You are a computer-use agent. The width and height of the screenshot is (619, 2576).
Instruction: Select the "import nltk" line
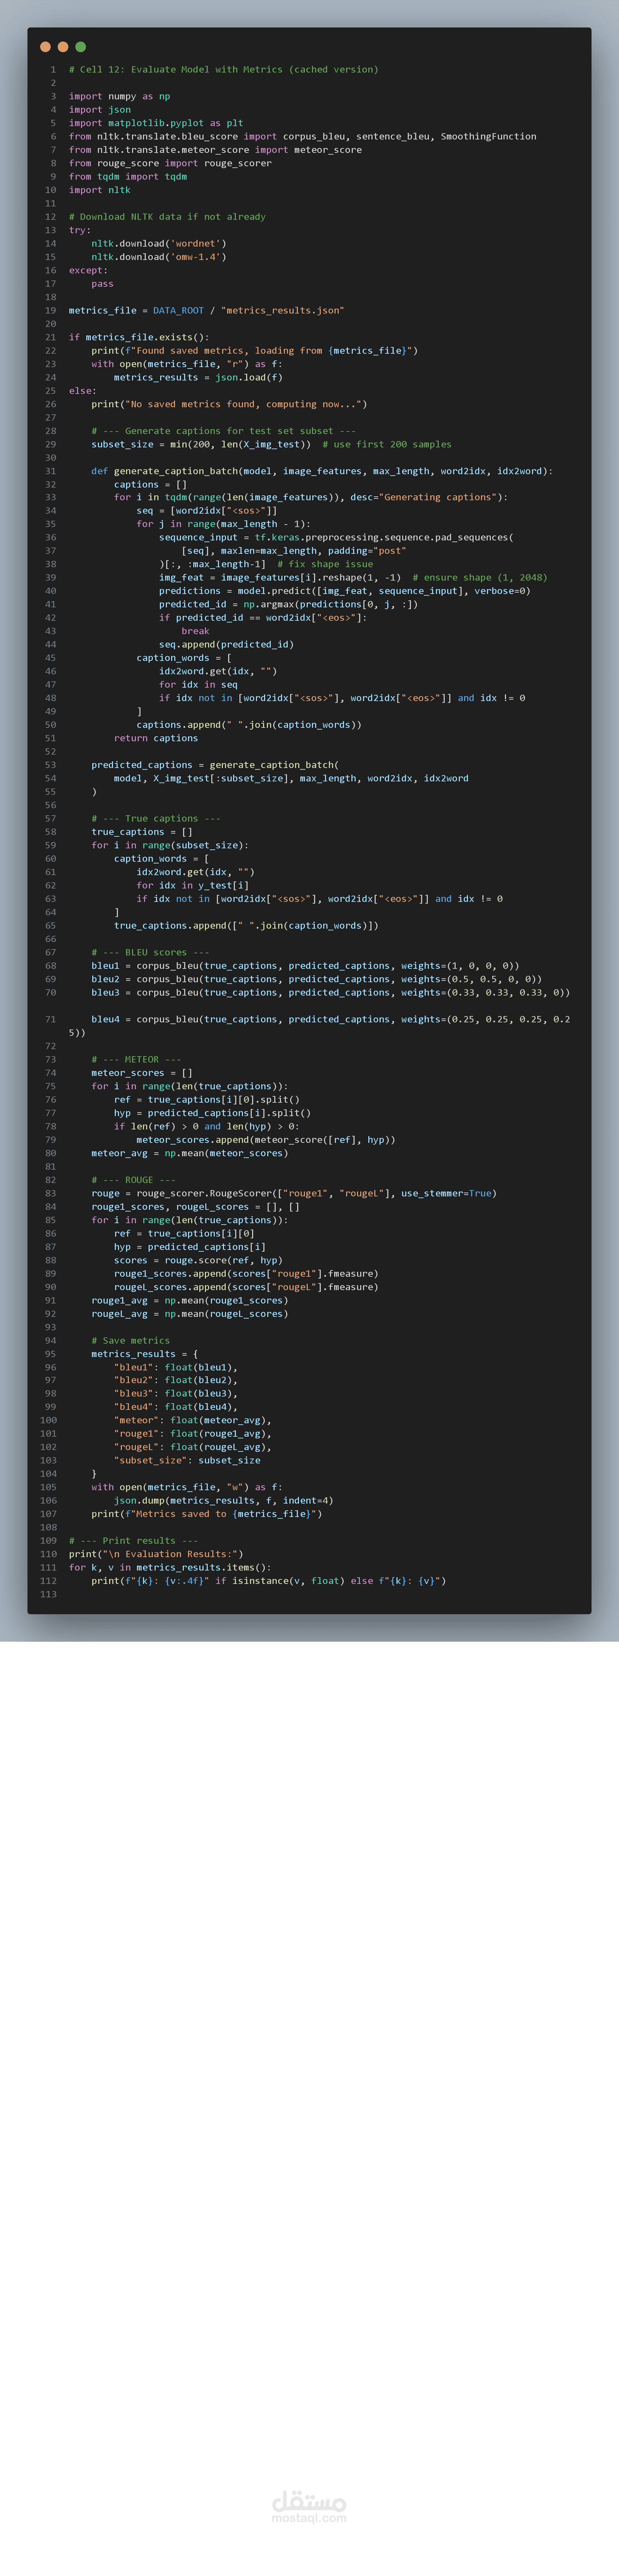click(100, 190)
